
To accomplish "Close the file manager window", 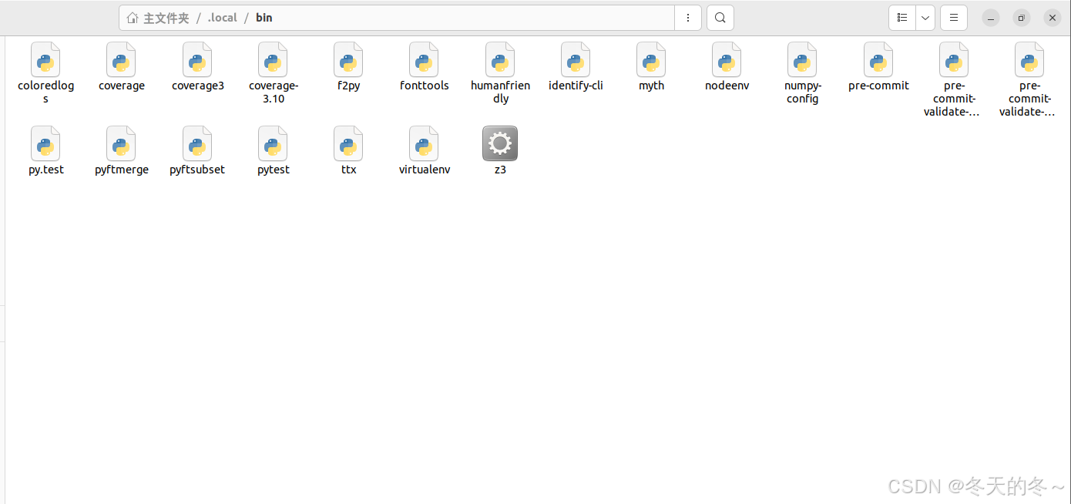I will [x=1053, y=18].
